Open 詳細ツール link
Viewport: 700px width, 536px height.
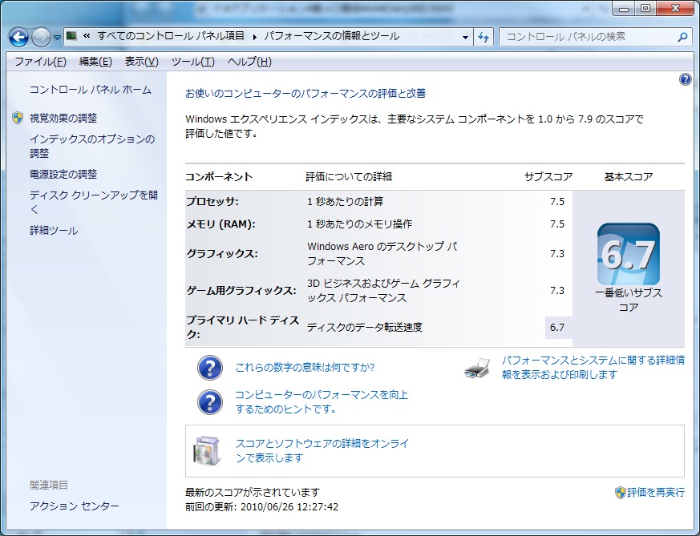tap(54, 231)
